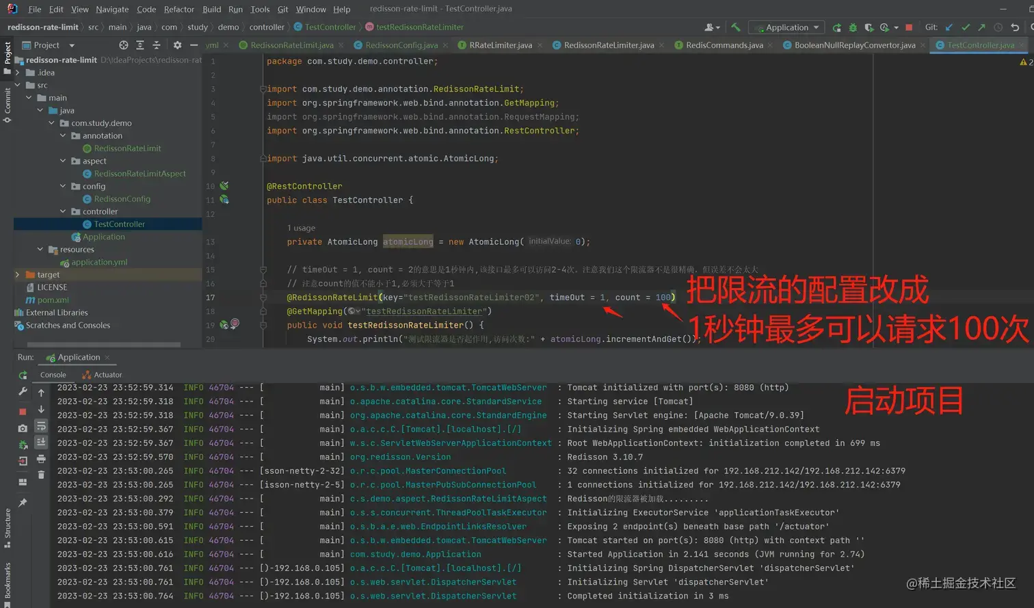Viewport: 1034px width, 608px height.
Task: Rollback changes with the undo arrow
Action: (1015, 27)
